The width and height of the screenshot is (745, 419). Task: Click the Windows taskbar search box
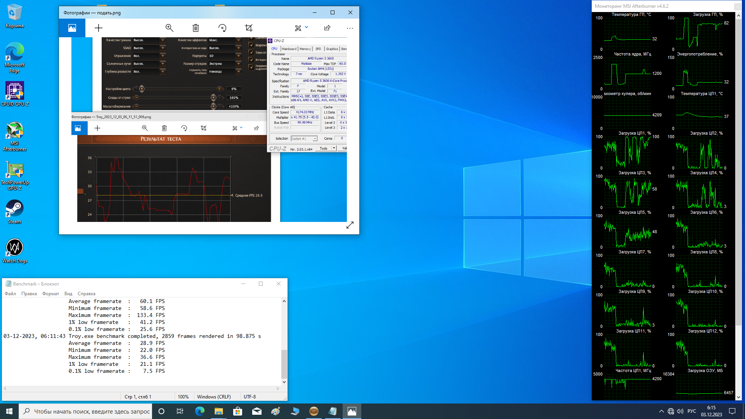pyautogui.click(x=85, y=411)
